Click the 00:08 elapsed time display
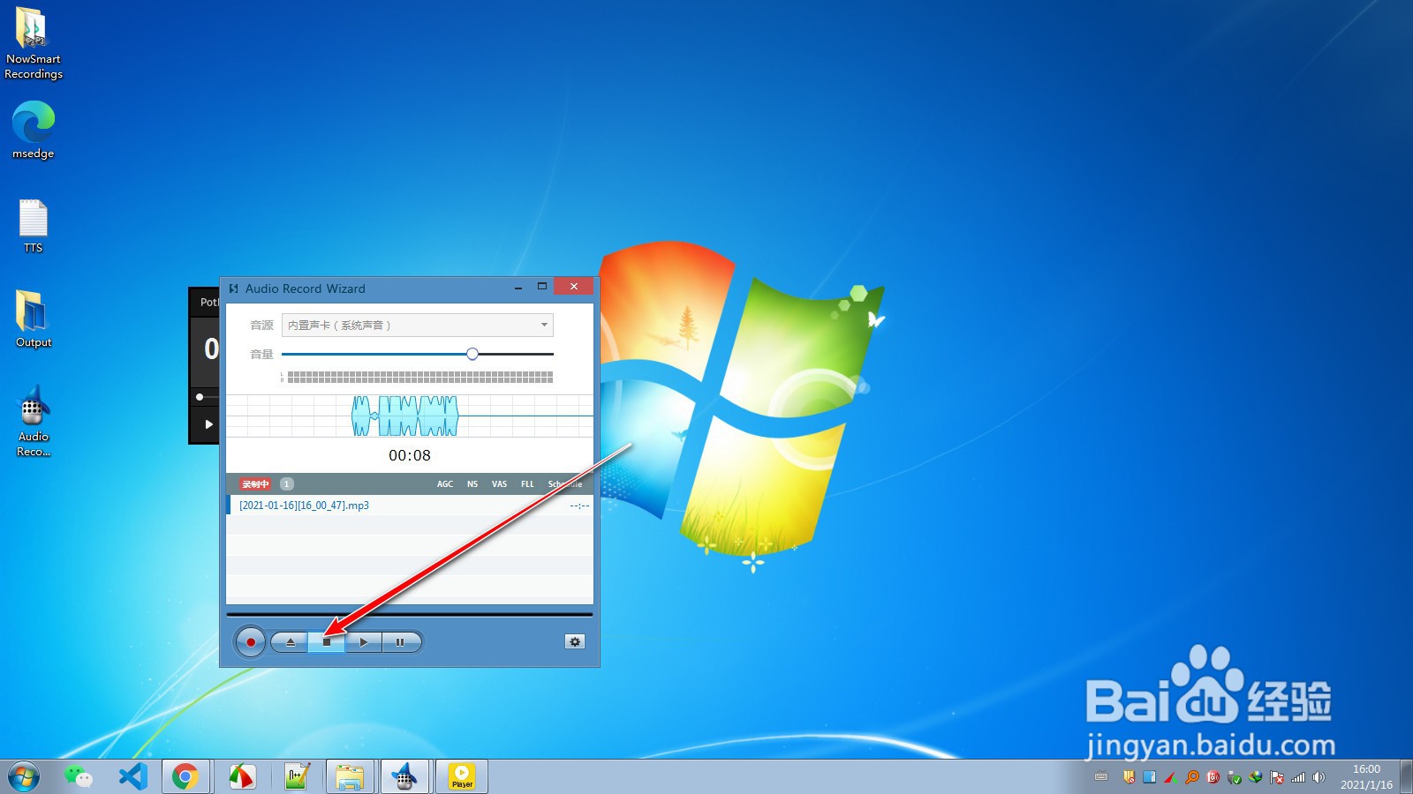Viewport: 1413px width, 794px height. 410,455
